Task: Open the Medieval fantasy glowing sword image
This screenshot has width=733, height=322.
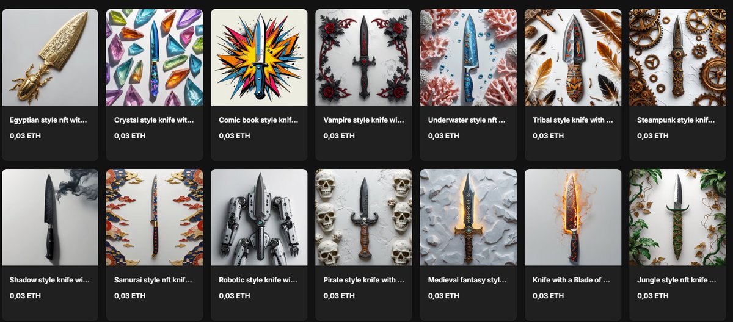Action: [469, 217]
